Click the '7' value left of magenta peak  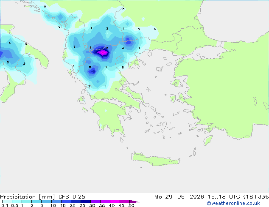(90, 47)
